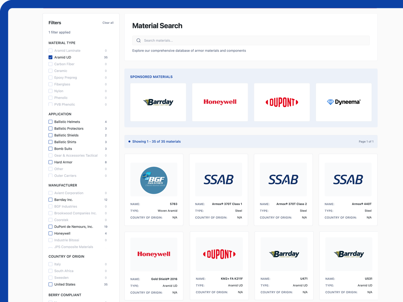Click the Brookwood Companies Inc. option
This screenshot has width=403, height=302.
point(76,213)
